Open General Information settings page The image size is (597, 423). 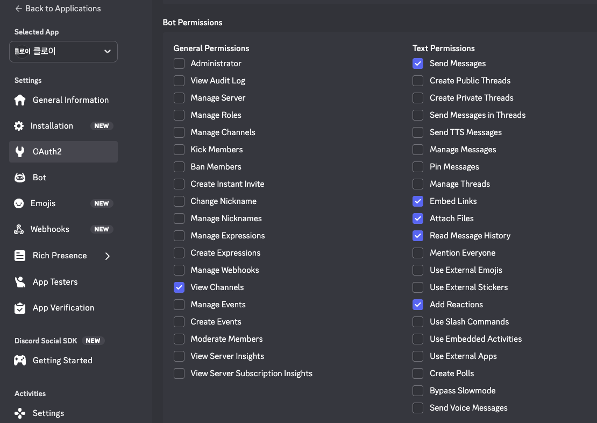[63, 100]
